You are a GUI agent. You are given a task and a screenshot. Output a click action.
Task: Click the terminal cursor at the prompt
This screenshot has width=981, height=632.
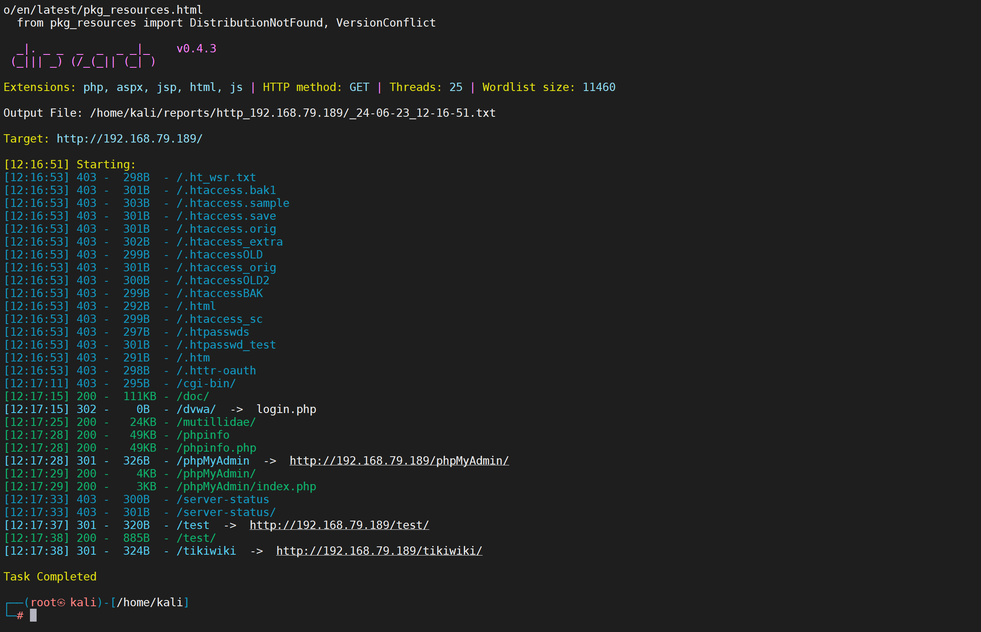click(x=33, y=615)
